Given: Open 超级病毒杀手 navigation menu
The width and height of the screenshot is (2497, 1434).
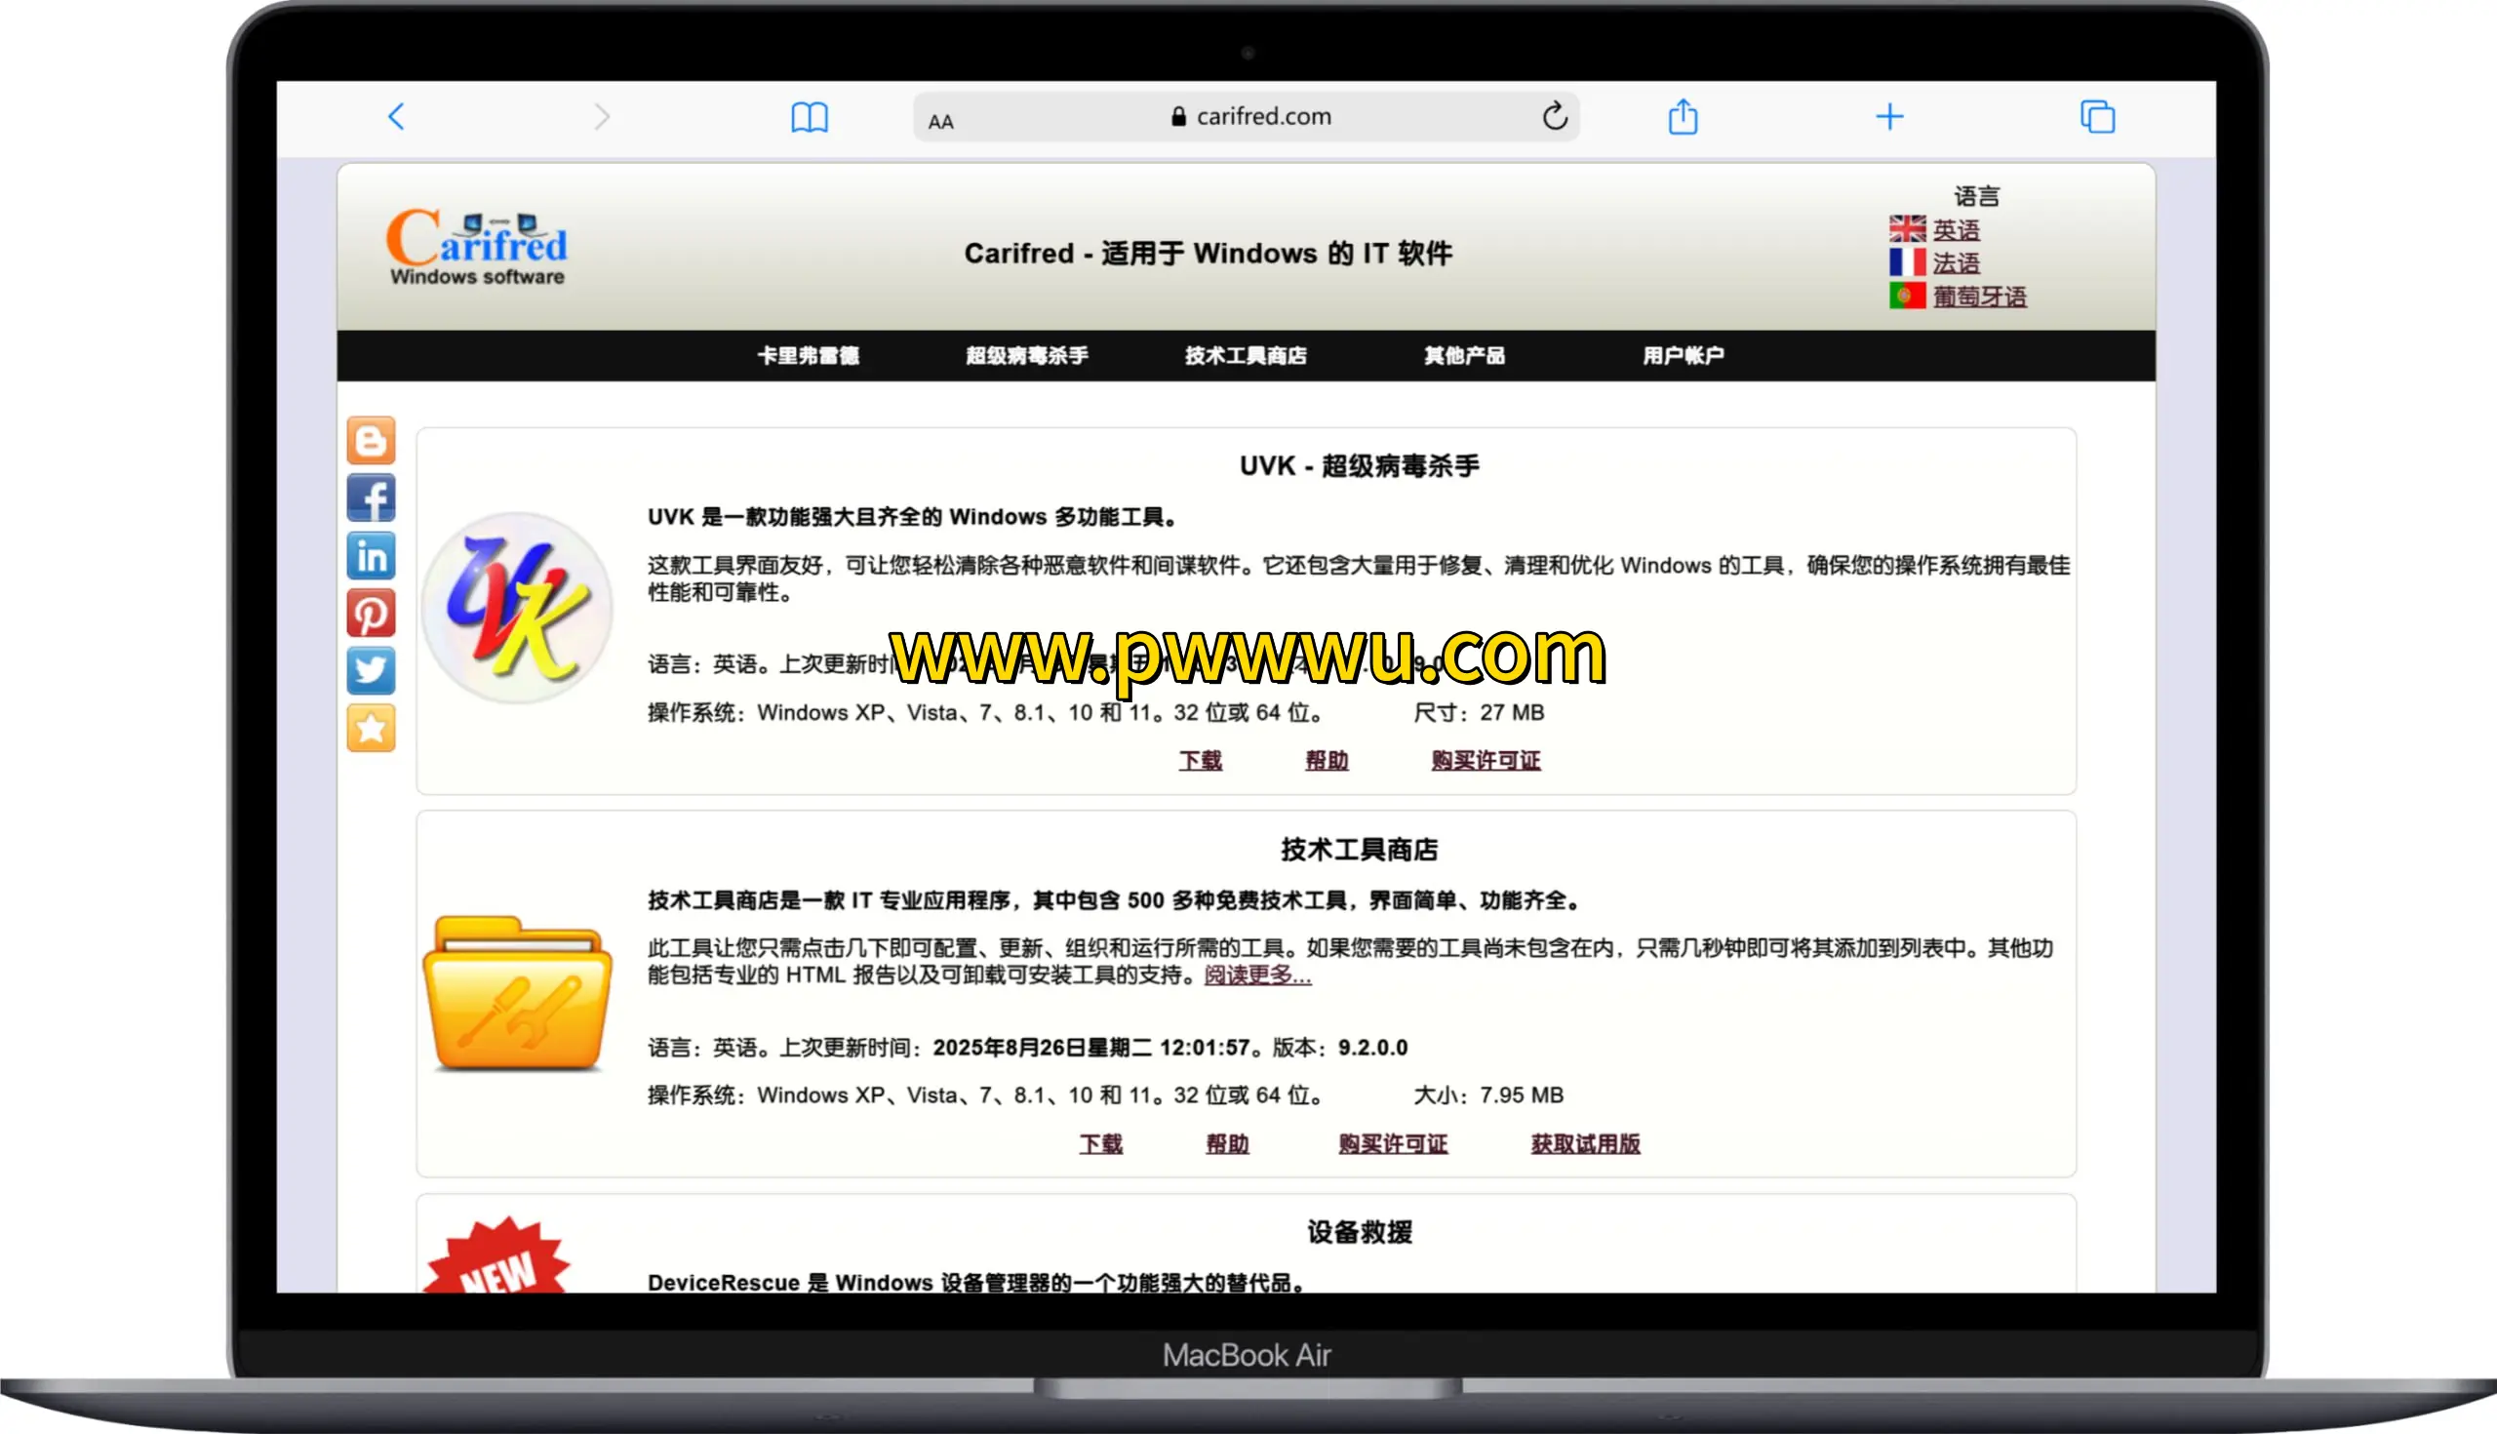Looking at the screenshot, I should point(1026,355).
